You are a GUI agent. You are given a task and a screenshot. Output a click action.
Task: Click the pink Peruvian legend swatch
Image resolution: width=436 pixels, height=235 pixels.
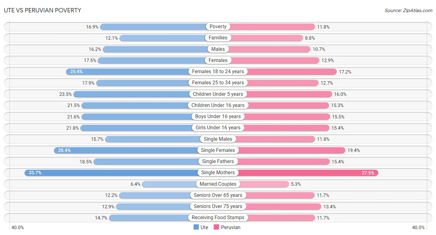[216, 227]
